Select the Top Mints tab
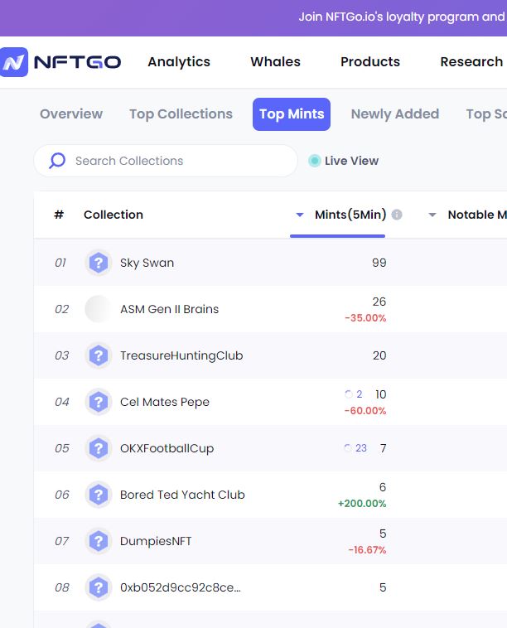The image size is (507, 628). tap(292, 114)
